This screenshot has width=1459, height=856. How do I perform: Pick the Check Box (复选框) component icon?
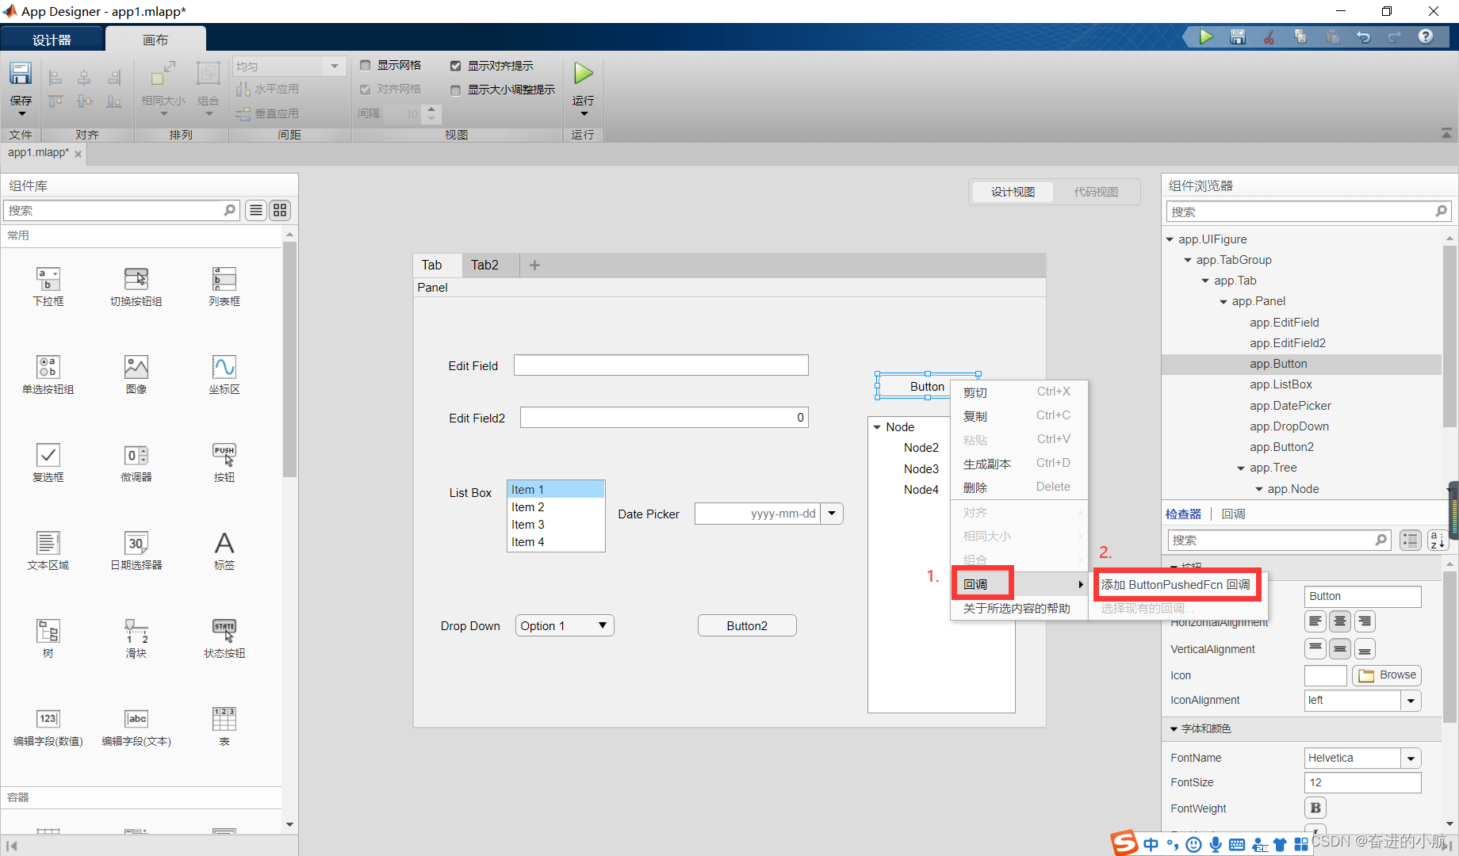pos(48,455)
